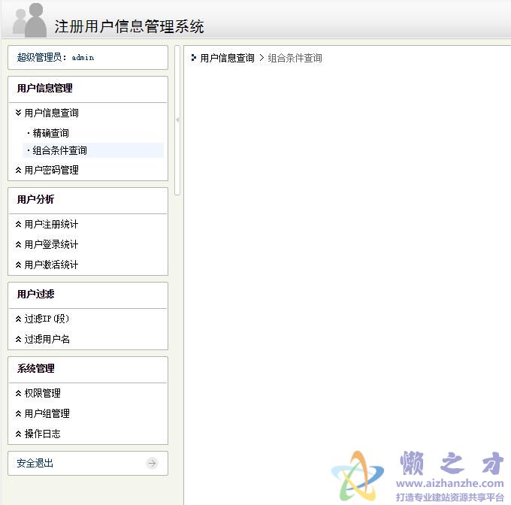The image size is (511, 505).
Task: Click the sidebar vertical scrollbar
Action: click(x=177, y=120)
